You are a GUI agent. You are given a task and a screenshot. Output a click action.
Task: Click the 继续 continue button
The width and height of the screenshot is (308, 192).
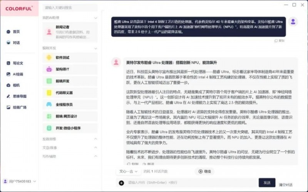(205, 171)
